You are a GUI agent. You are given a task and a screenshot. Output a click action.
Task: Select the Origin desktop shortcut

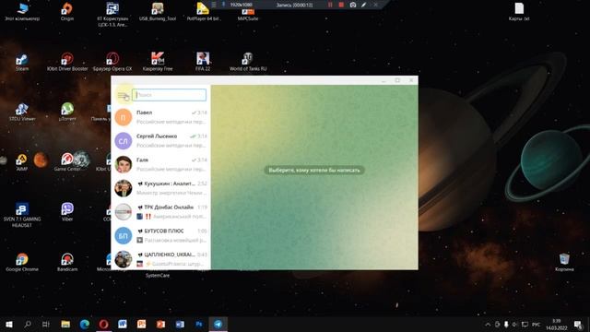pyautogui.click(x=67, y=11)
